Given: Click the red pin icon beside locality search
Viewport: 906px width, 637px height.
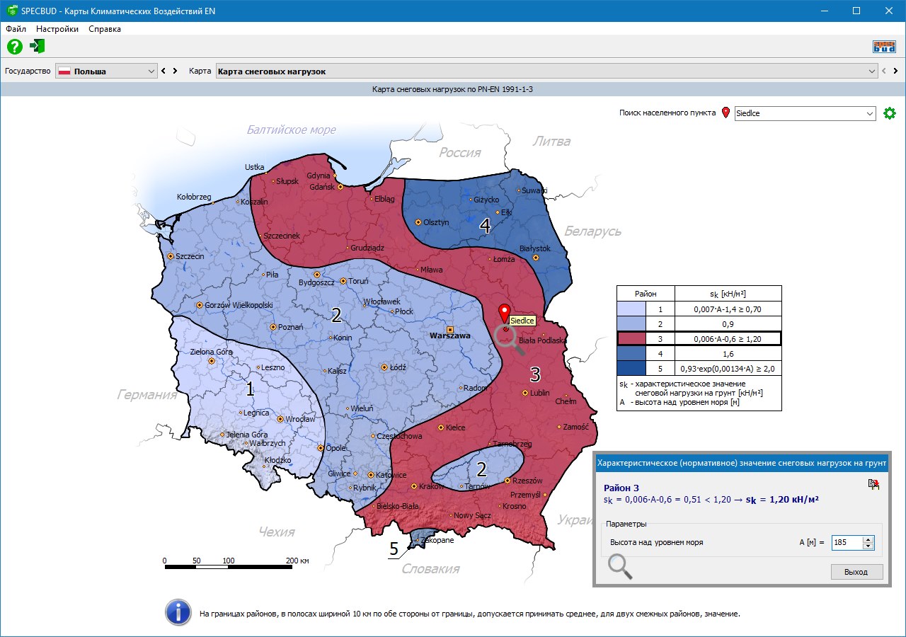Looking at the screenshot, I should [x=726, y=113].
